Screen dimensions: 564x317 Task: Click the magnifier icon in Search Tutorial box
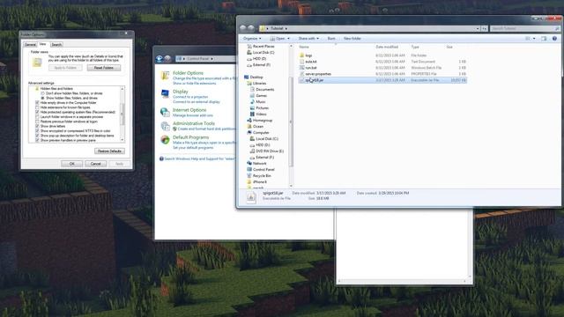coord(557,28)
